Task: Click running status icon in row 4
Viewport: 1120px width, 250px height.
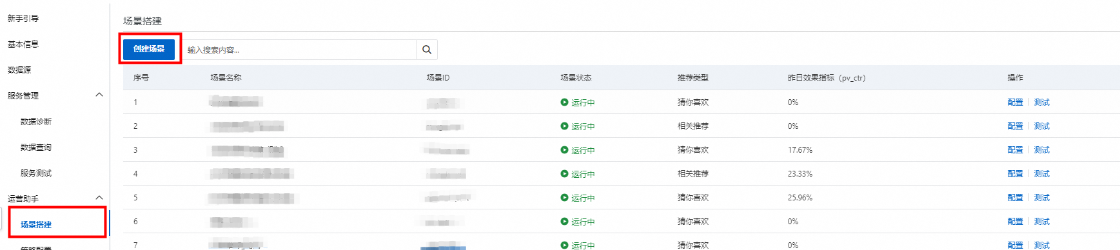Action: pyautogui.click(x=565, y=174)
